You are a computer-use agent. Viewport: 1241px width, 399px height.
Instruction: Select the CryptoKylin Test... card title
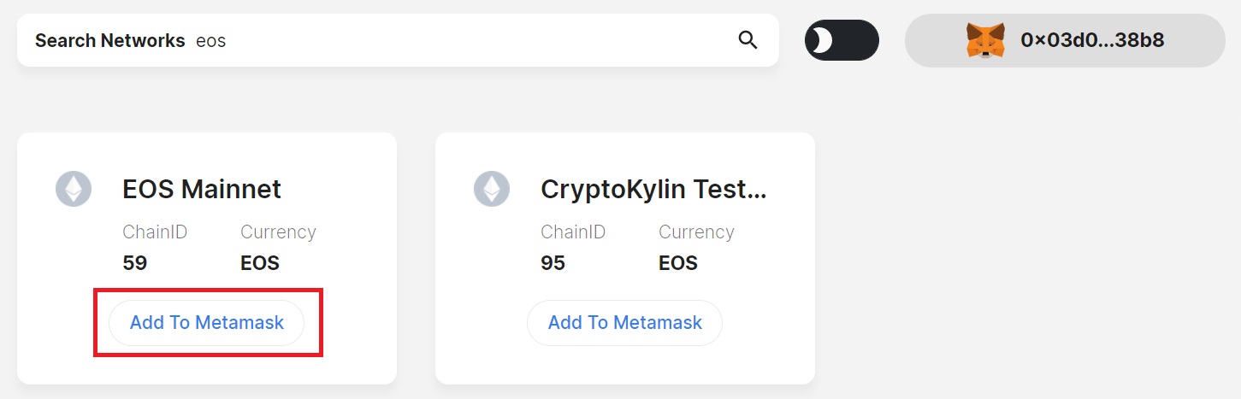(x=653, y=189)
